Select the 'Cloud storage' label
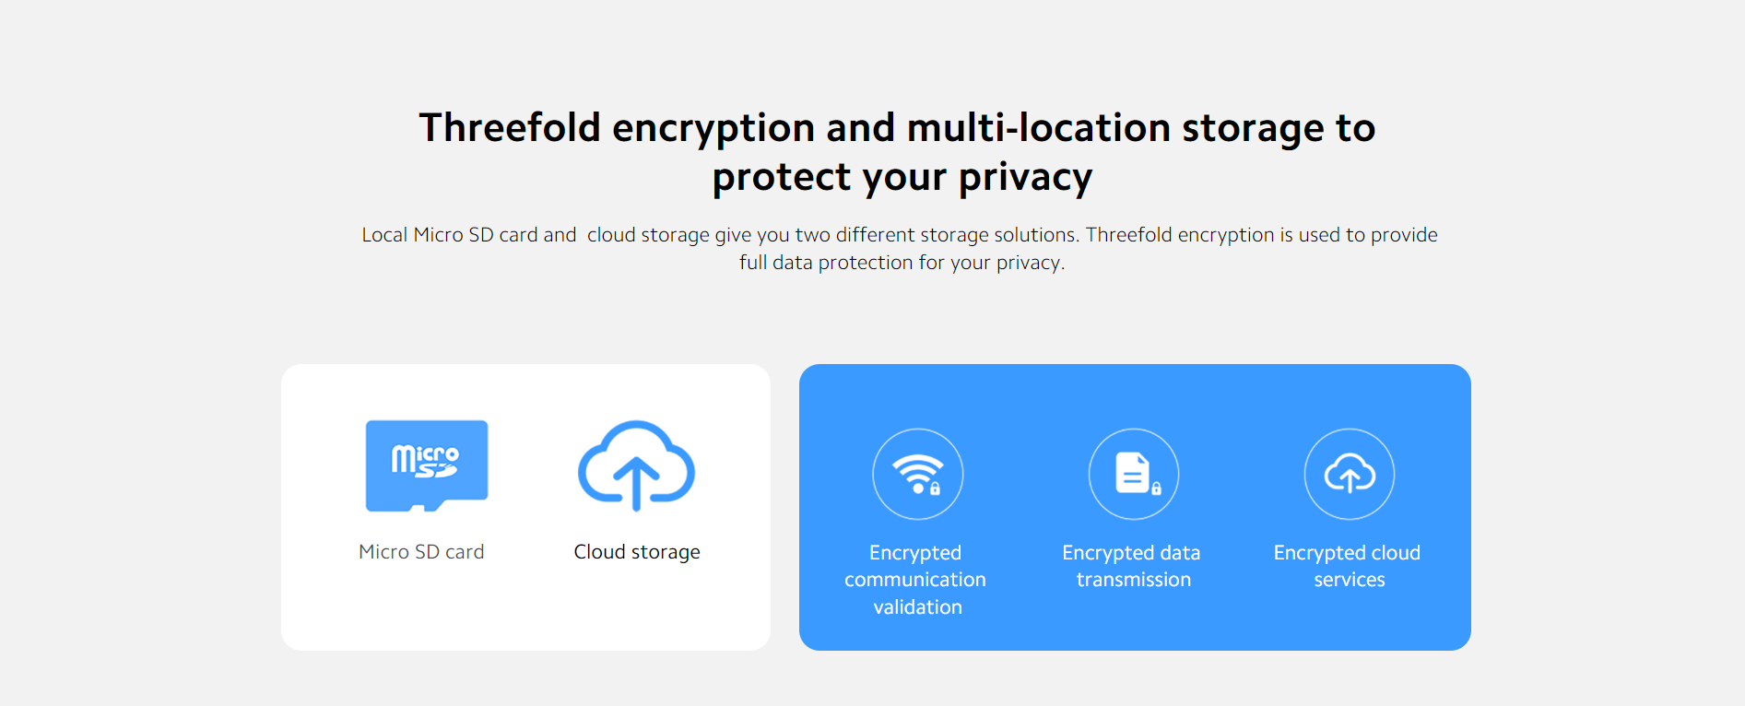This screenshot has height=706, width=1745. [637, 552]
